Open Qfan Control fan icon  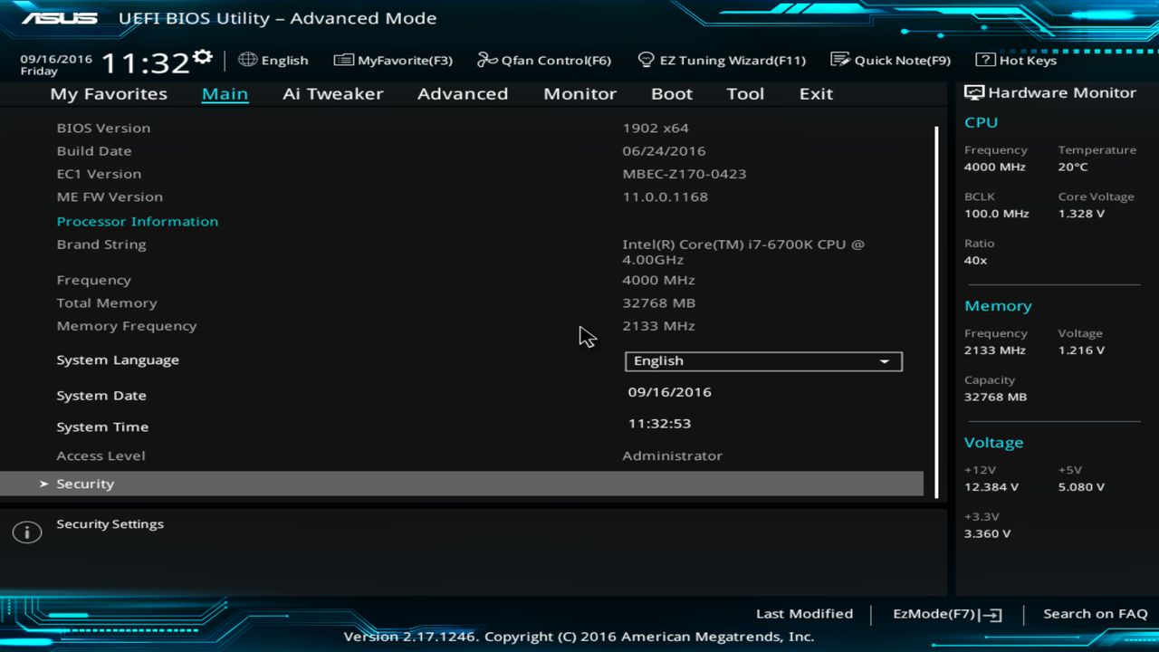point(488,60)
